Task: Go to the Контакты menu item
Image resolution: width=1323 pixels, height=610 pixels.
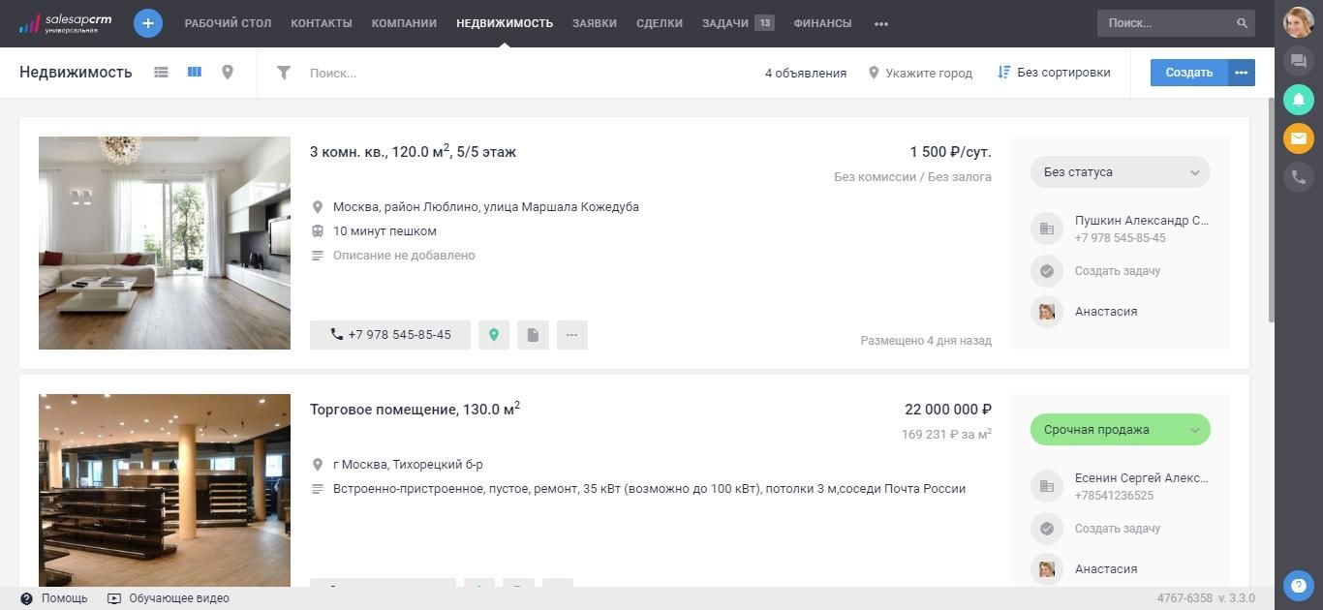Action: [322, 23]
